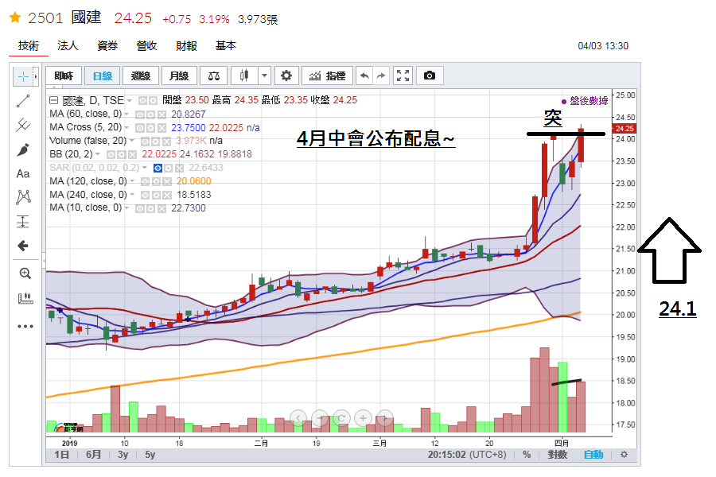Select the XABCD pattern tool
716x477 pixels.
pos(23,197)
